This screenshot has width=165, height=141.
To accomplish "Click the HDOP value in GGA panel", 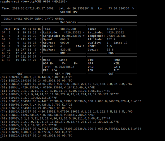I will (x=109, y=46).
